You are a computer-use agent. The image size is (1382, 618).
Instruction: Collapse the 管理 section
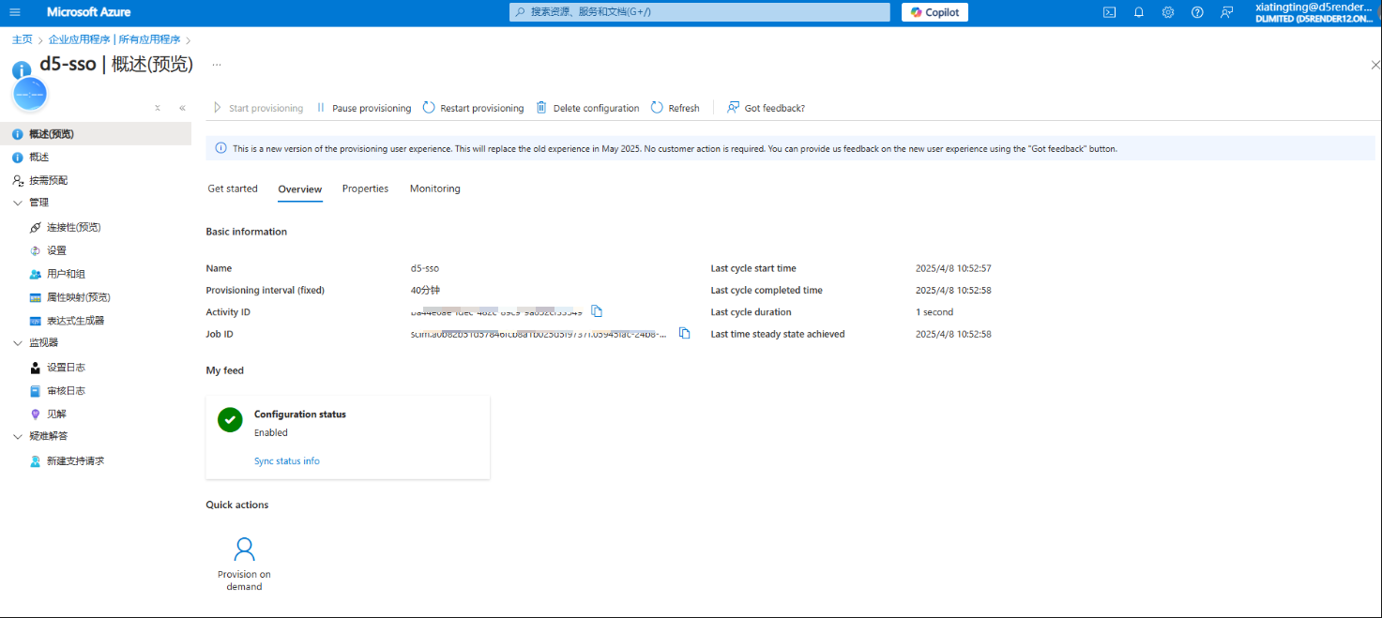tap(18, 203)
